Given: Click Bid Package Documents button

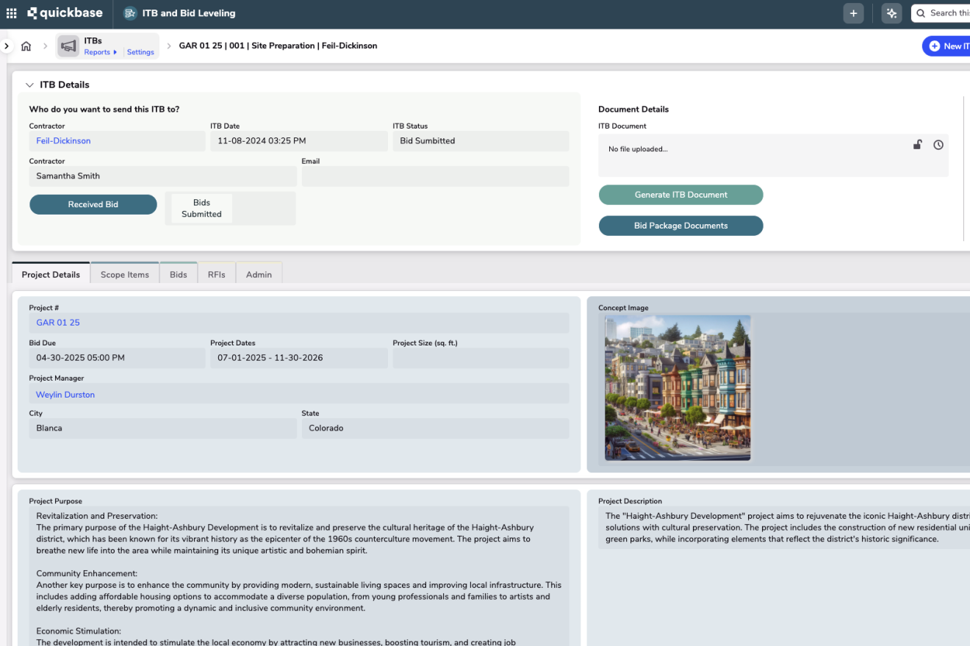Looking at the screenshot, I should 680,226.
